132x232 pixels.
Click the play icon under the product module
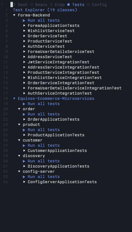pos(24,130)
